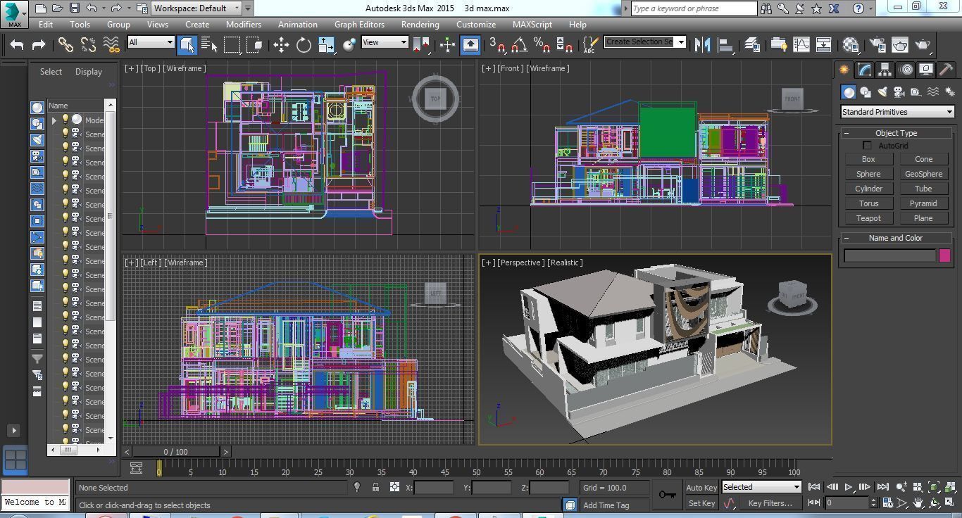Click the Pyramid primitive button
This screenshot has height=518, width=962.
[x=923, y=203]
